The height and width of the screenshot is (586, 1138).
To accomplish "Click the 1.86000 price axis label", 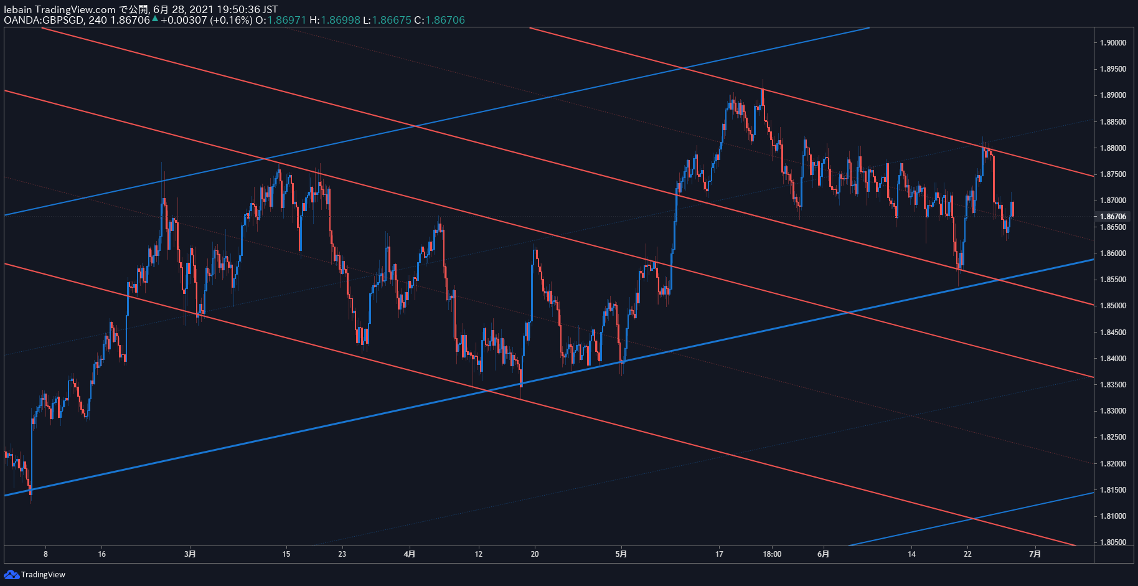I will coord(1113,253).
